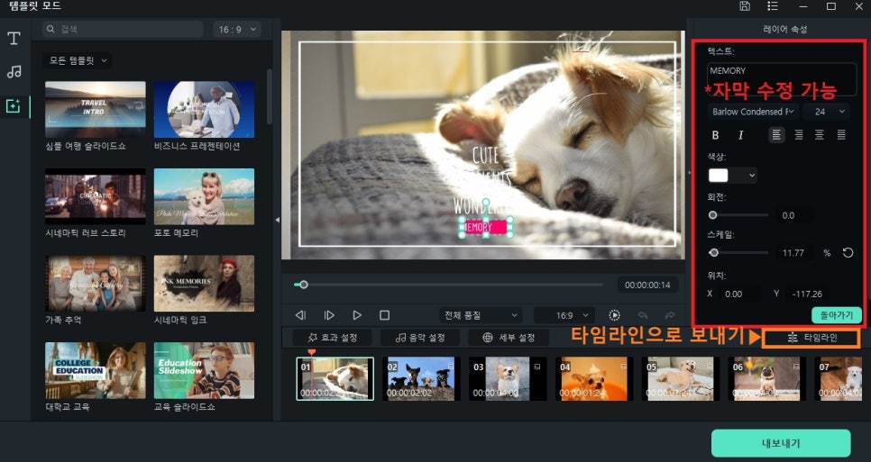871x462 pixels.
Task: Select storyboard clip 01
Action: (x=335, y=379)
